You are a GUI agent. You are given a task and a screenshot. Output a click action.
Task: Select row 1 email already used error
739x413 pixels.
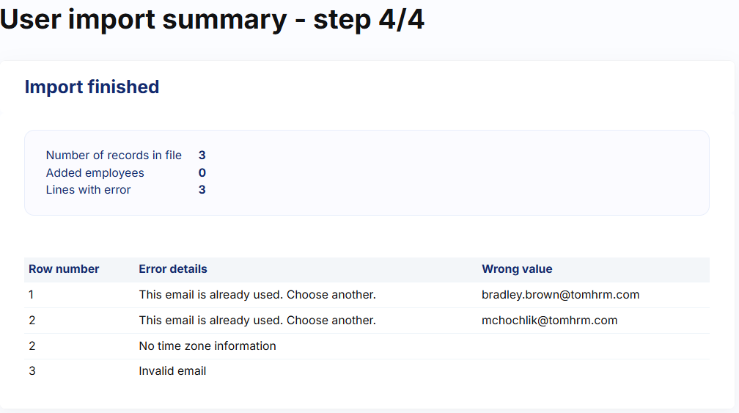coord(257,295)
